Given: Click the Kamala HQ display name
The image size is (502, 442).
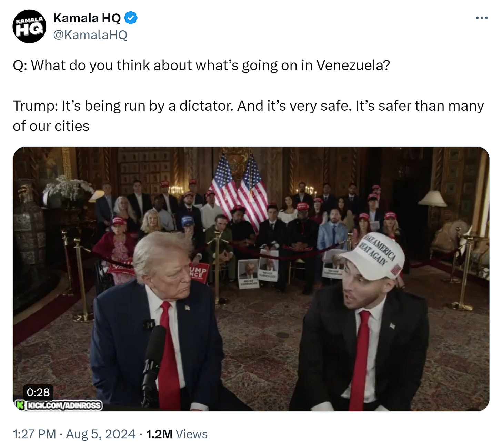Looking at the screenshot, I should click(87, 18).
